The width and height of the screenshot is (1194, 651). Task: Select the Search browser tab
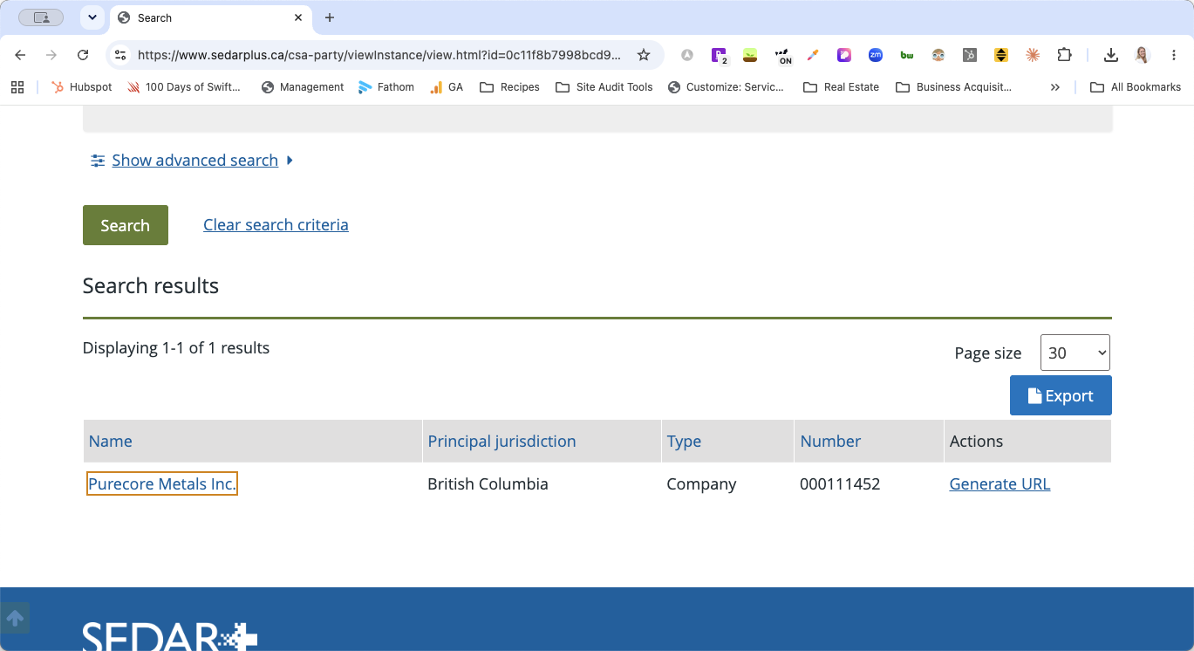(x=210, y=17)
